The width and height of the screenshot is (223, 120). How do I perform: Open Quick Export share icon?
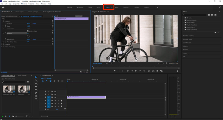click(220, 7)
